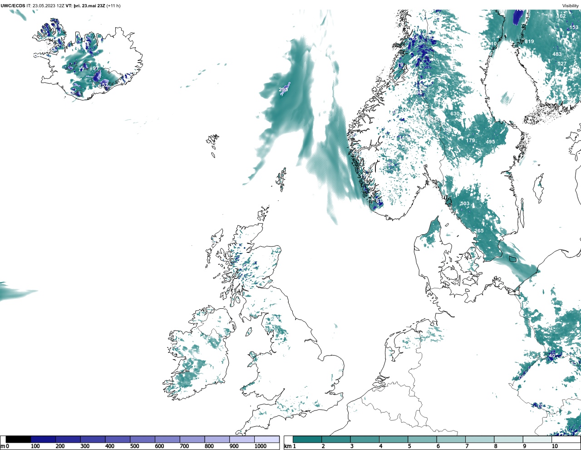Click the '153' value at top right

coord(575,27)
